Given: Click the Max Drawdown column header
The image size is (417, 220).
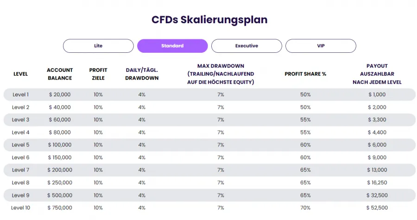Looking at the screenshot, I should pyautogui.click(x=221, y=74).
